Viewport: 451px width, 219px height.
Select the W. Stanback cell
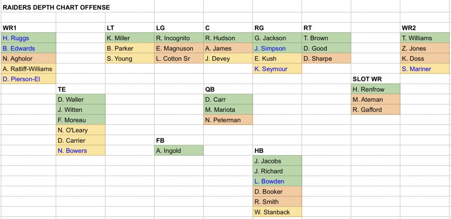coord(277,212)
